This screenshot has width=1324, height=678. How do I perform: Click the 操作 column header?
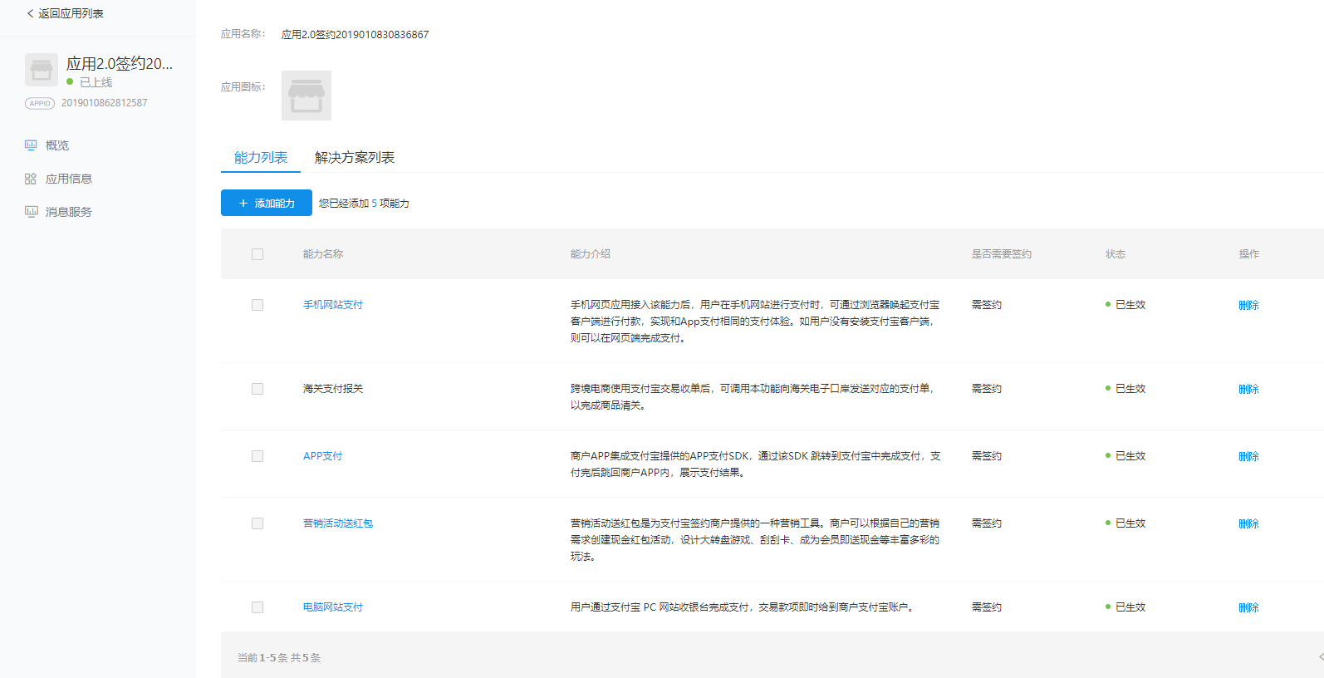coord(1249,254)
